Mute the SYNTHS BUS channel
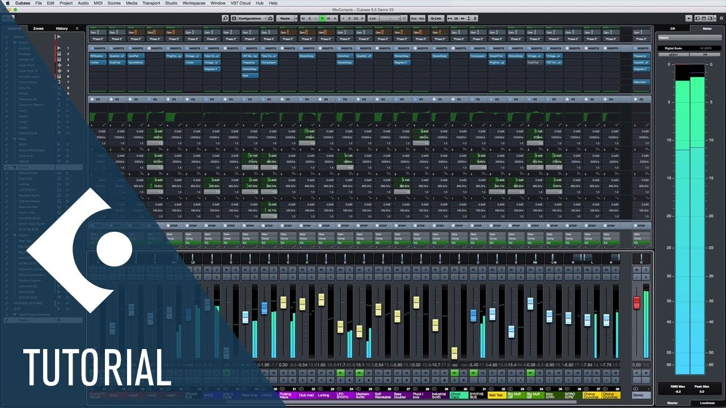This screenshot has height=408, width=726. 474,270
